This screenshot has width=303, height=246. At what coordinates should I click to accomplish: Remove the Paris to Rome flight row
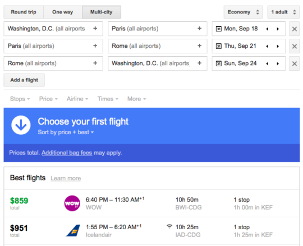point(295,46)
